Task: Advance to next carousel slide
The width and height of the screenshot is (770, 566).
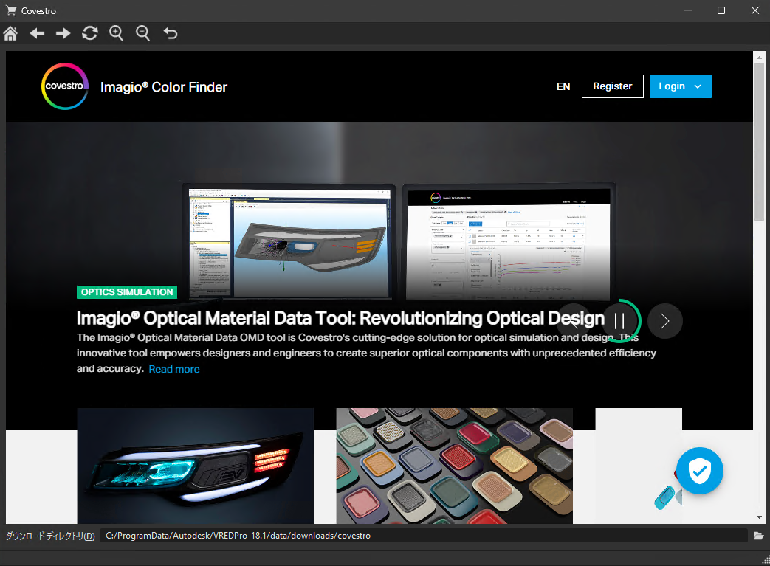Action: [x=665, y=321]
